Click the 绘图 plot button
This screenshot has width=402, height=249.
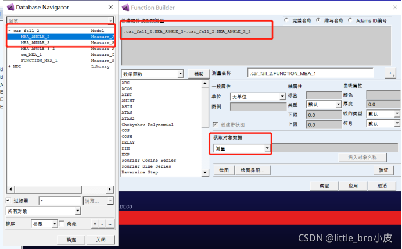click(x=223, y=170)
